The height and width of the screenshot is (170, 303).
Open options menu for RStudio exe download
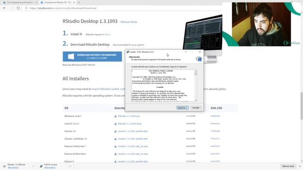point(34,166)
